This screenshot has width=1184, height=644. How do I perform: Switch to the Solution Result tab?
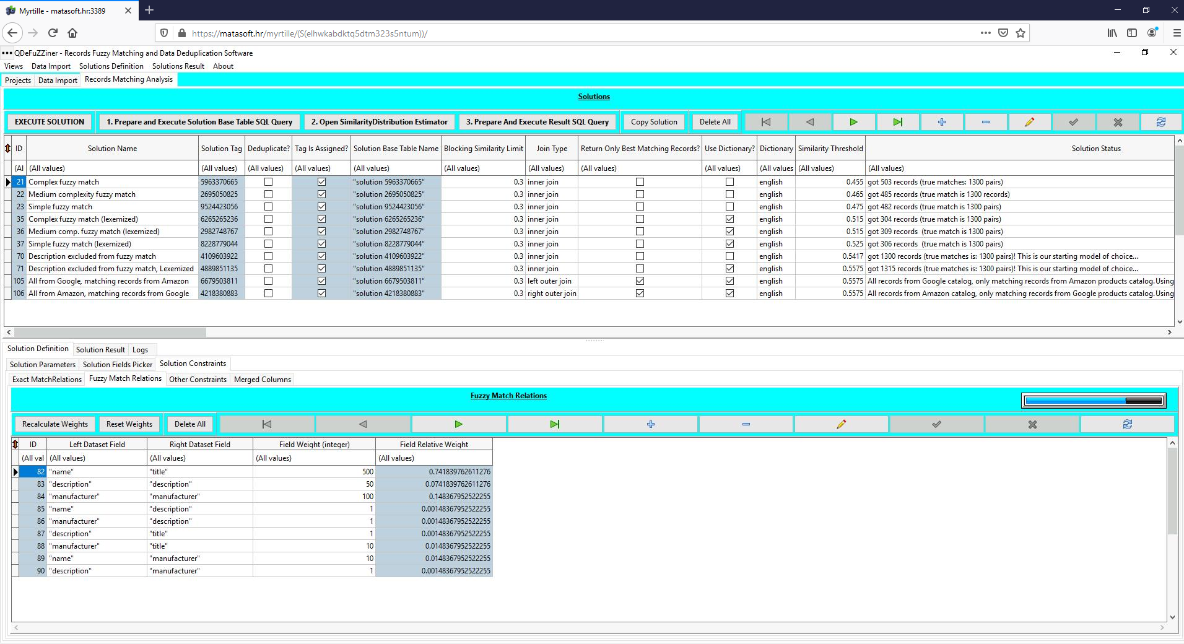(100, 350)
